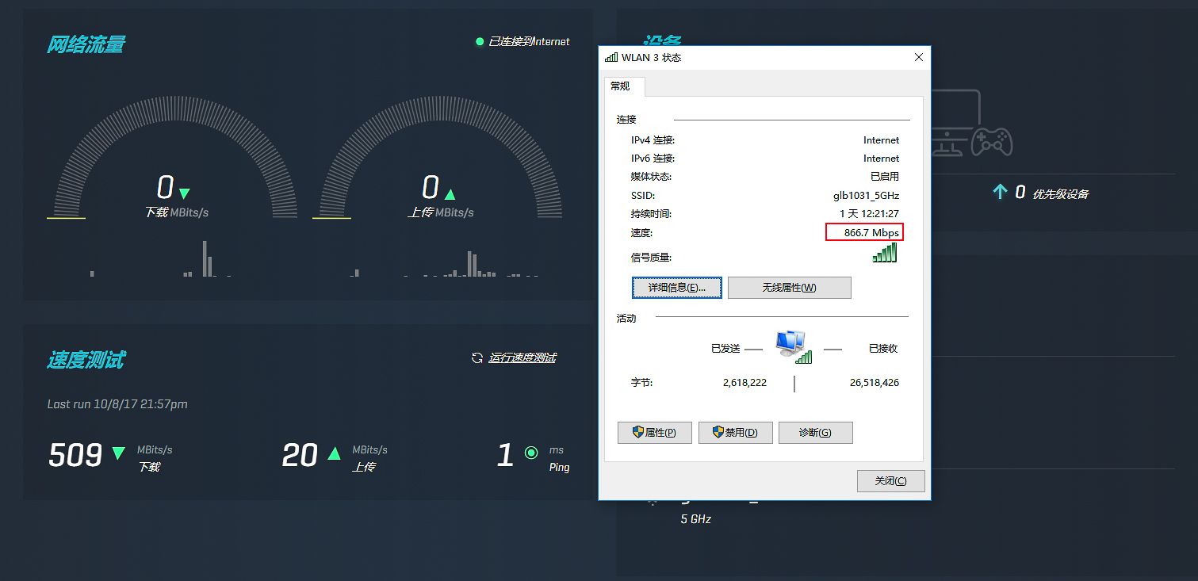The image size is (1198, 581).
Task: Click the upload gauge showing 0
Action: point(437,159)
